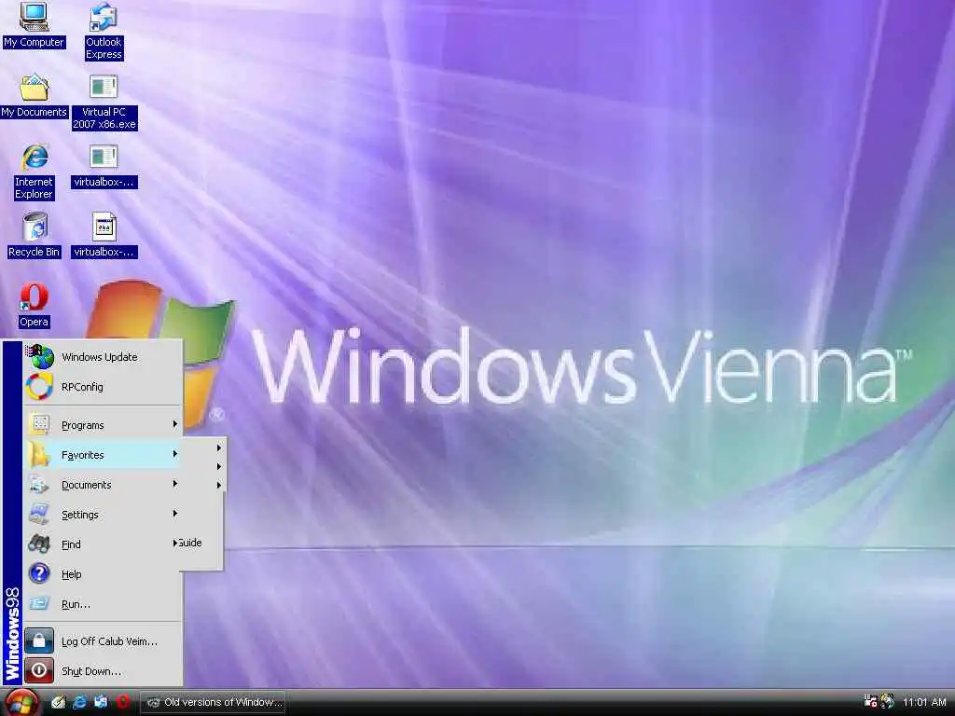Click the display settings tray icon
This screenshot has width=955, height=716.
pos(870,702)
